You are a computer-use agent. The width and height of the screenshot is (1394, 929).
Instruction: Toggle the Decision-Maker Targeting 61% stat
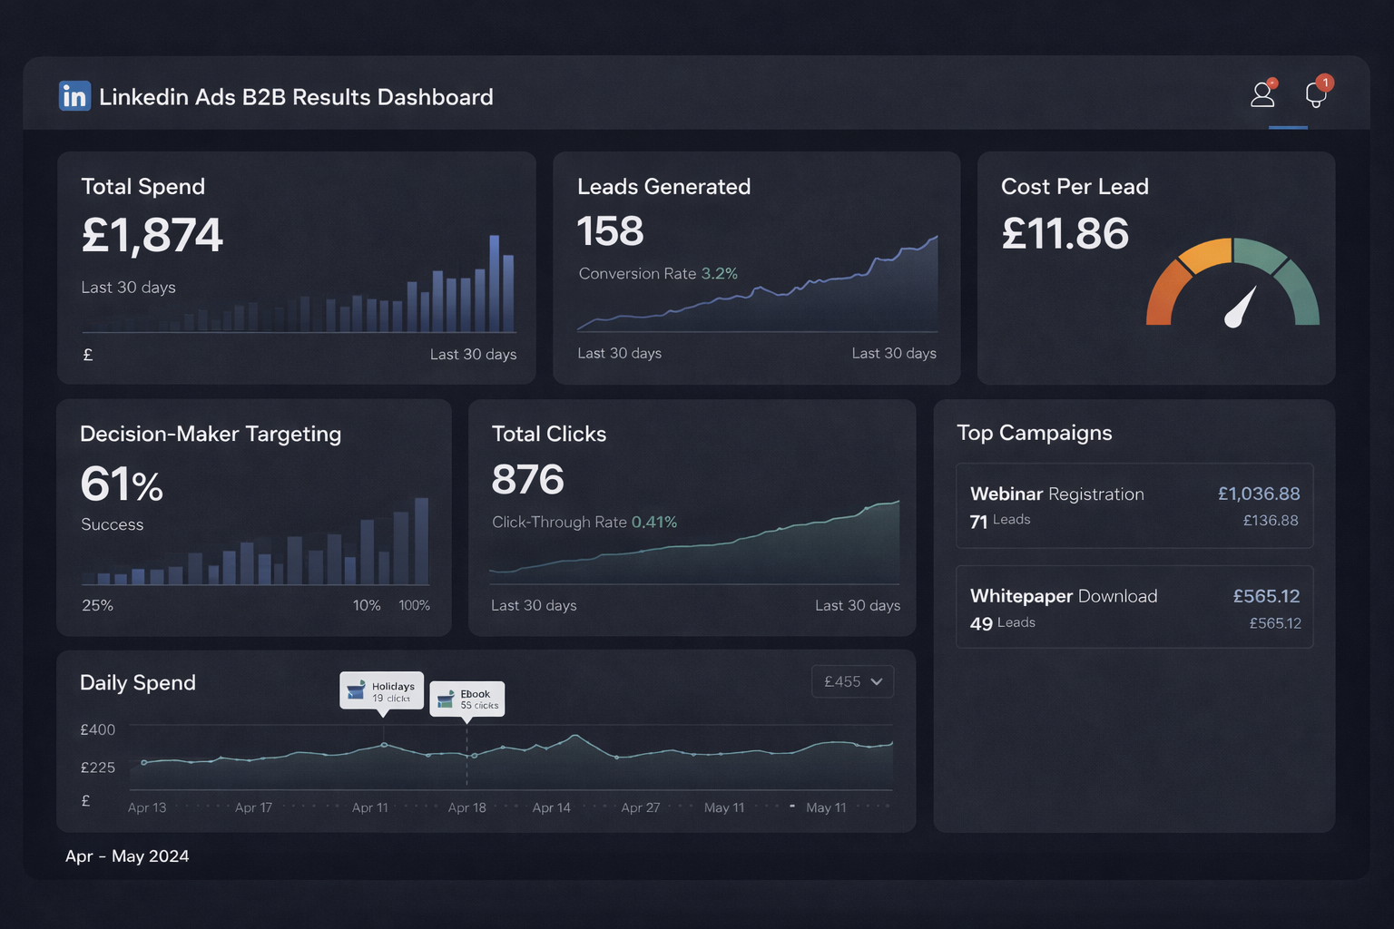[x=121, y=486]
